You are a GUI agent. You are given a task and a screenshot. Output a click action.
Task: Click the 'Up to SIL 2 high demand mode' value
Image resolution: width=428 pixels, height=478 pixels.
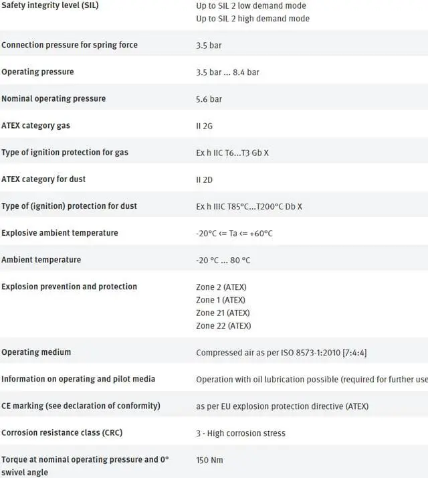[x=253, y=19]
